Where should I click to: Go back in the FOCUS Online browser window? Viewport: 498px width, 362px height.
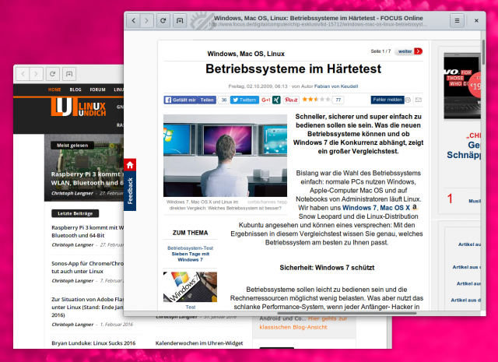tap(133, 21)
